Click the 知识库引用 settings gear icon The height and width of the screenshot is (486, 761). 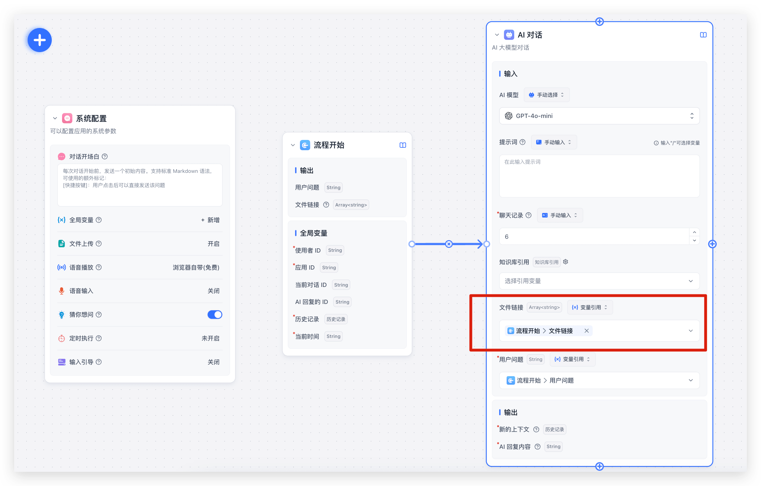point(566,262)
